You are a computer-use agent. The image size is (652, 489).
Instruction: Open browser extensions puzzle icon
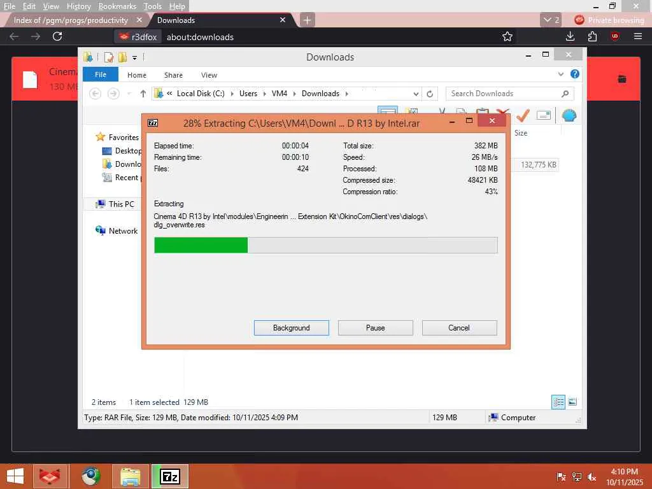click(x=593, y=36)
